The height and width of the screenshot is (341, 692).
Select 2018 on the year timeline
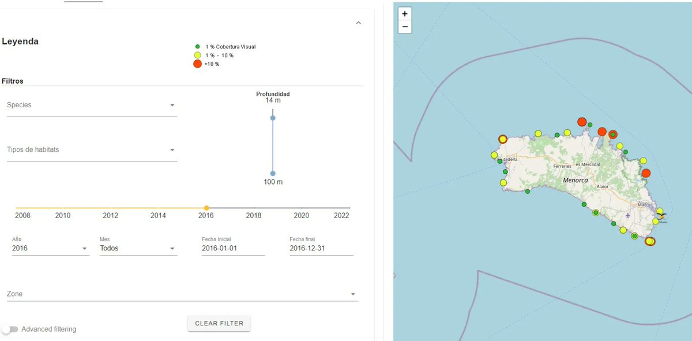[254, 216]
